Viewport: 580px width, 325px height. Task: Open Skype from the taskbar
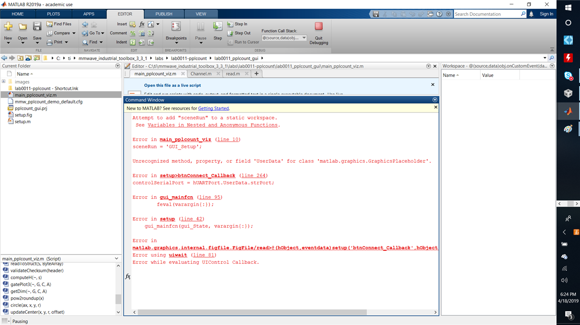point(568,76)
